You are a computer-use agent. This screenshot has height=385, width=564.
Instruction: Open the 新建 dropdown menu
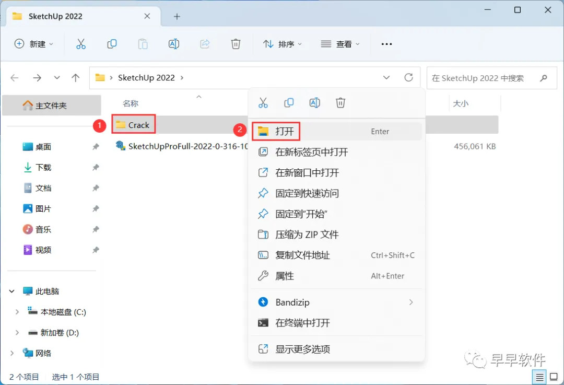click(33, 44)
